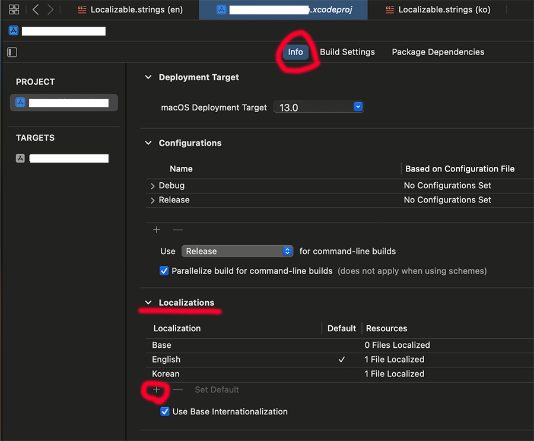This screenshot has height=441, width=534.
Task: Click the plus icon under Localizations
Action: click(157, 390)
